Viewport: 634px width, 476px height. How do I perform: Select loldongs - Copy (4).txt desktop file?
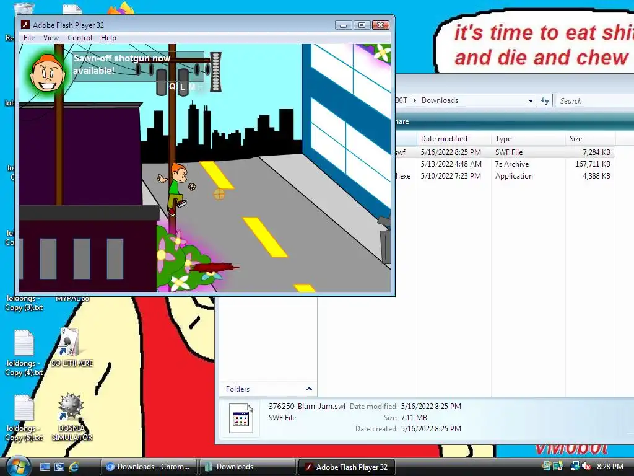click(x=24, y=353)
